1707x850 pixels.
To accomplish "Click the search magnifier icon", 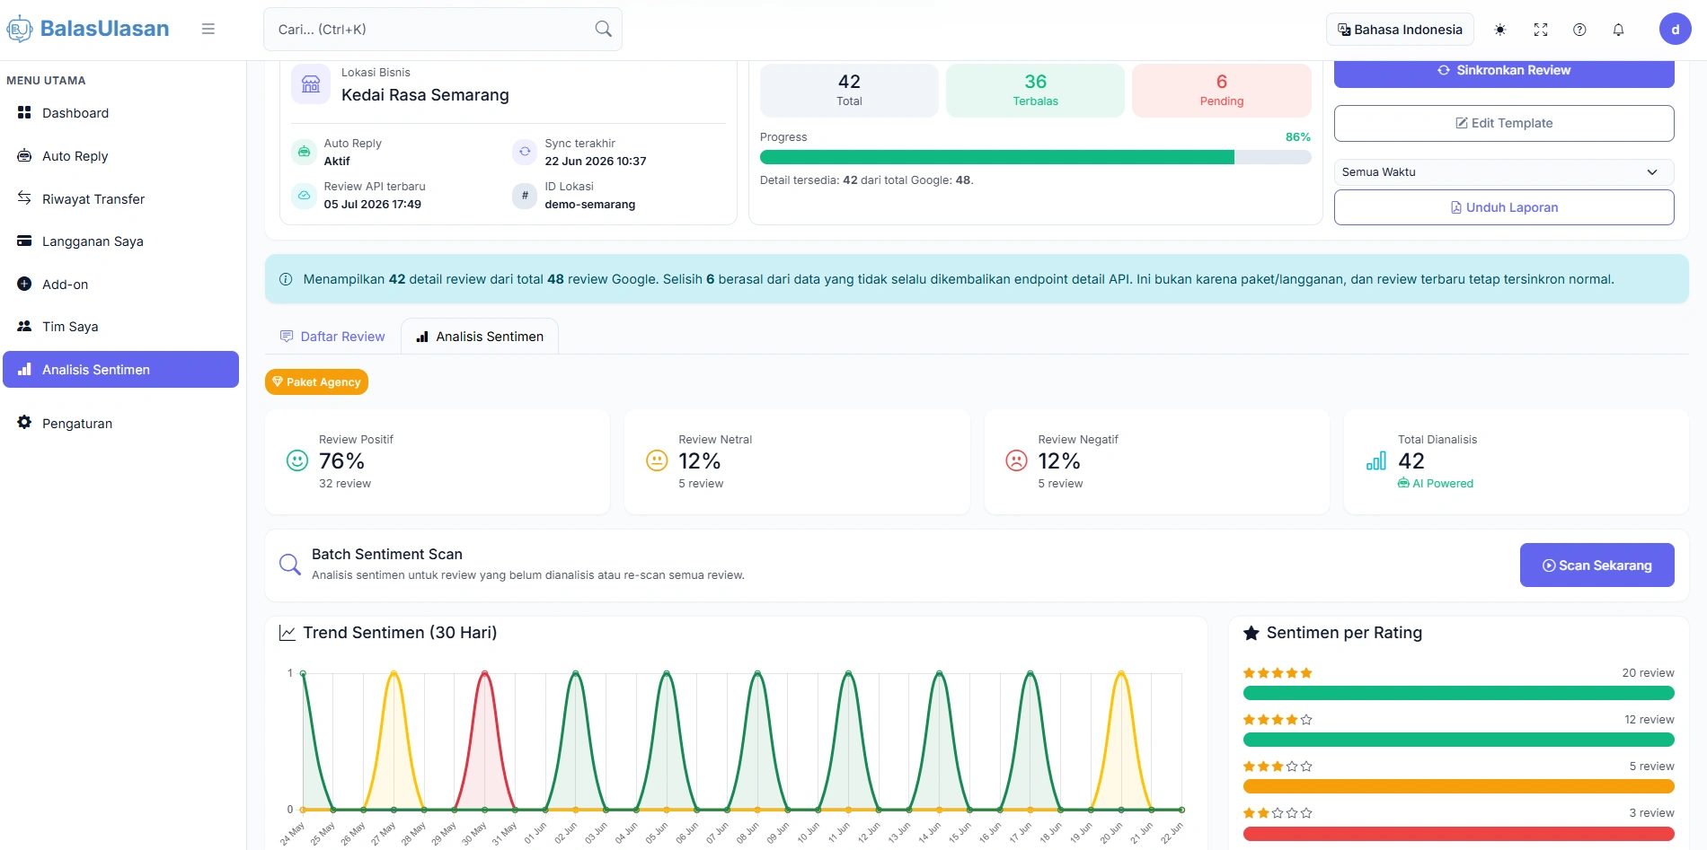I will click(604, 29).
